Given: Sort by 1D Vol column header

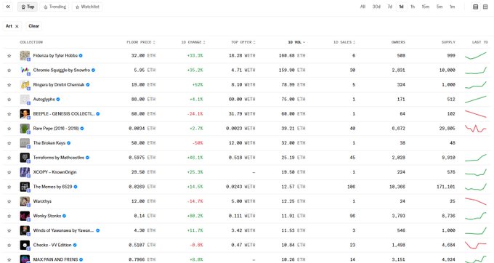Looking at the screenshot, I should [296, 42].
